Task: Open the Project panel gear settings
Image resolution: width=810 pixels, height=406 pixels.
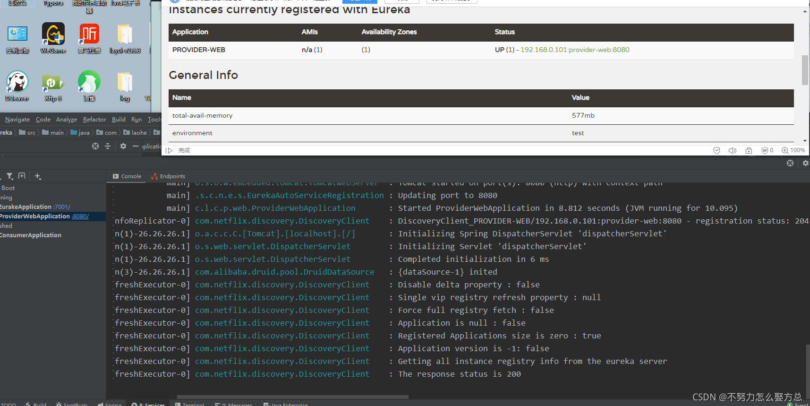Action: tap(123, 146)
